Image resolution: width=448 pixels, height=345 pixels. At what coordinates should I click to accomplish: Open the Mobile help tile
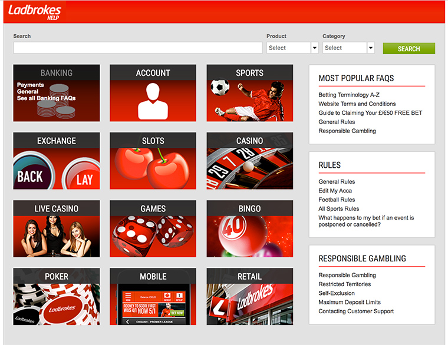(x=153, y=297)
